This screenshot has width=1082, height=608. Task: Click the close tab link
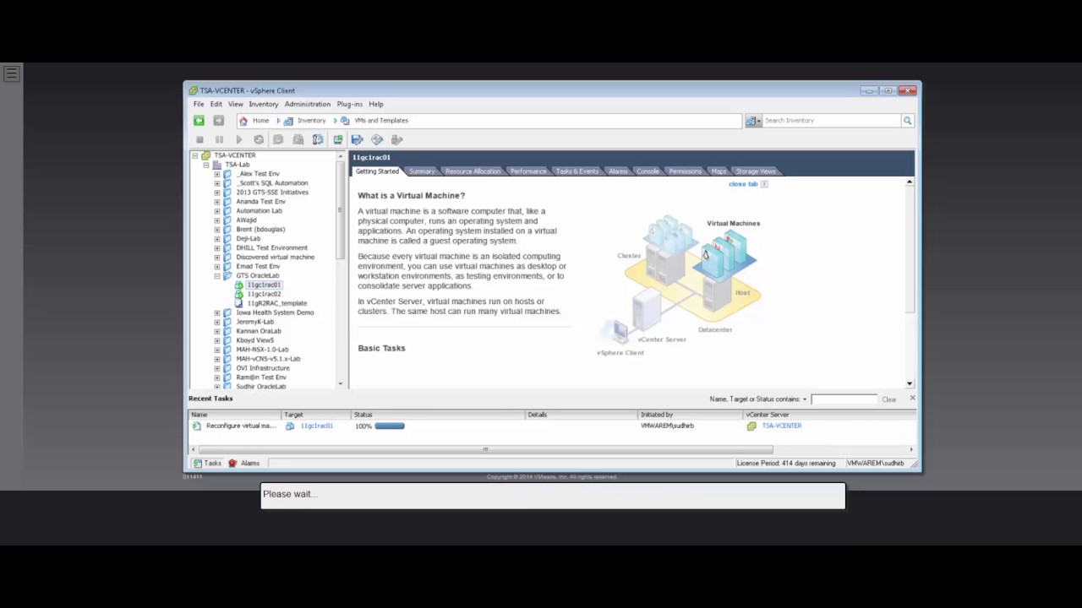[x=744, y=184]
